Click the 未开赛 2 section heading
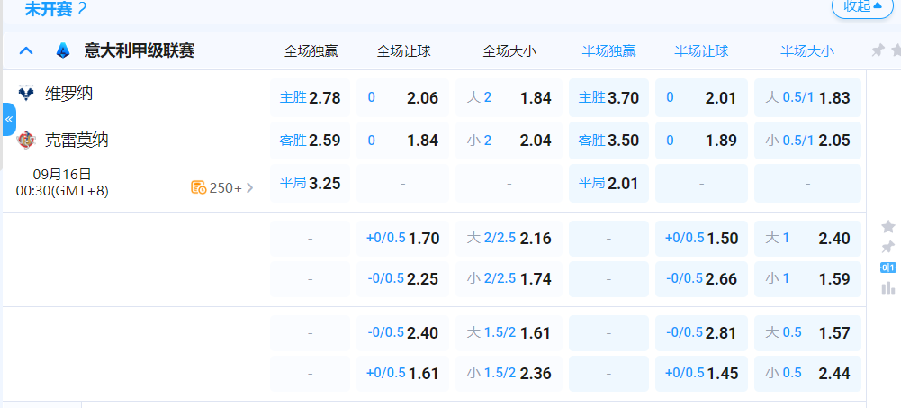 (56, 9)
